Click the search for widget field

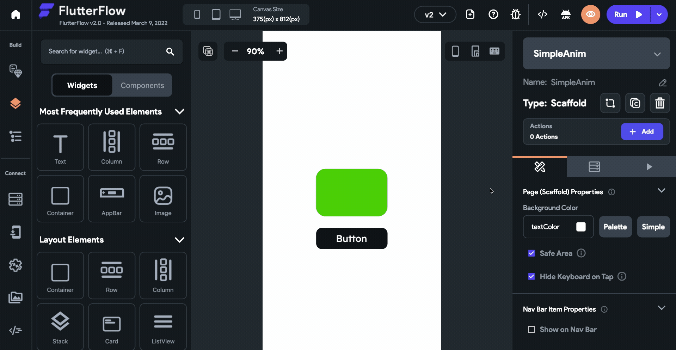pyautogui.click(x=112, y=51)
